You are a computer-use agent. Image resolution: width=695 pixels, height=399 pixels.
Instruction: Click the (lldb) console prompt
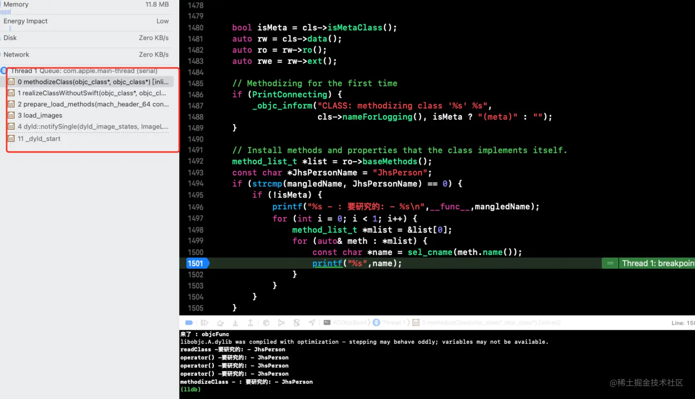190,389
